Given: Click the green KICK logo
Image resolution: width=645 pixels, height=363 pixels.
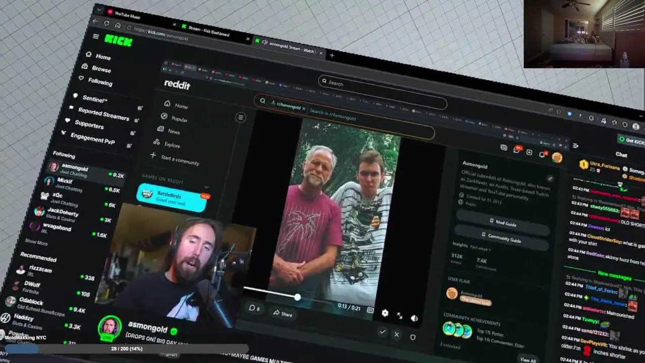Looking at the screenshot, I should pos(118,41).
